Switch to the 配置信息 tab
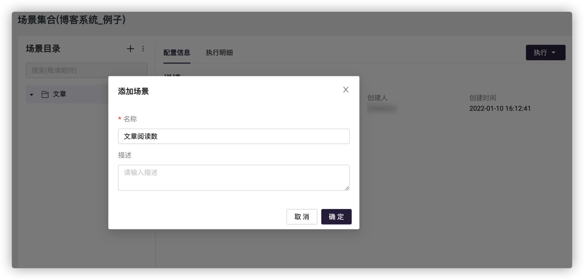The image size is (584, 280). [177, 53]
